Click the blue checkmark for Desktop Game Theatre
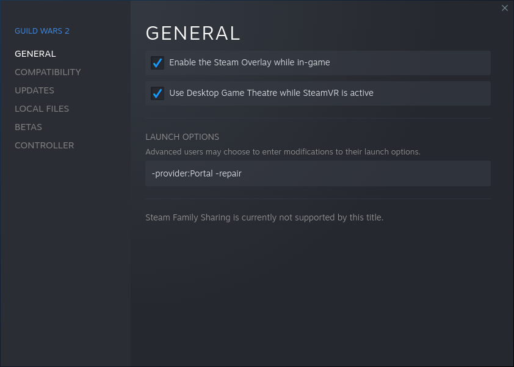The height and width of the screenshot is (367, 514). 157,93
